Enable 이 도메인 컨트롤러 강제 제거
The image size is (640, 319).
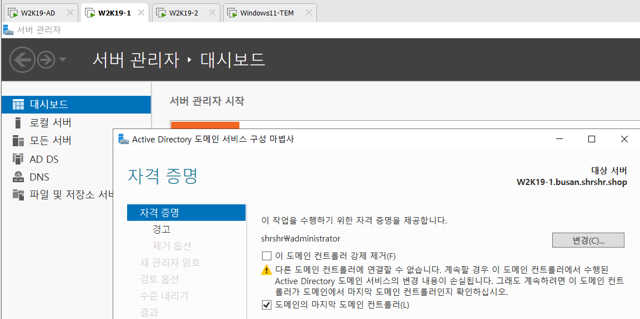click(x=266, y=256)
